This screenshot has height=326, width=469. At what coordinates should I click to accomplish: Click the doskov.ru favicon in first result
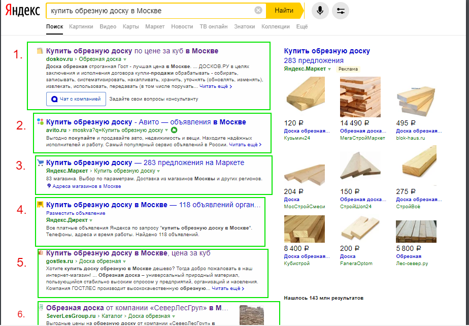click(x=40, y=51)
